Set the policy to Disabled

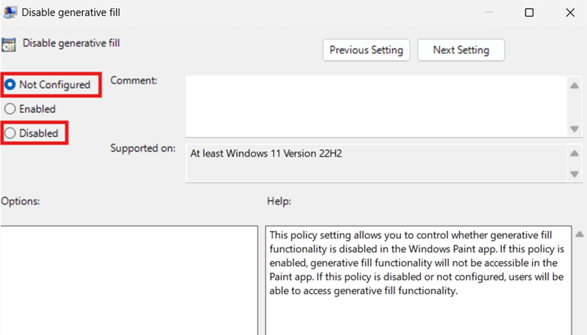[x=11, y=133]
